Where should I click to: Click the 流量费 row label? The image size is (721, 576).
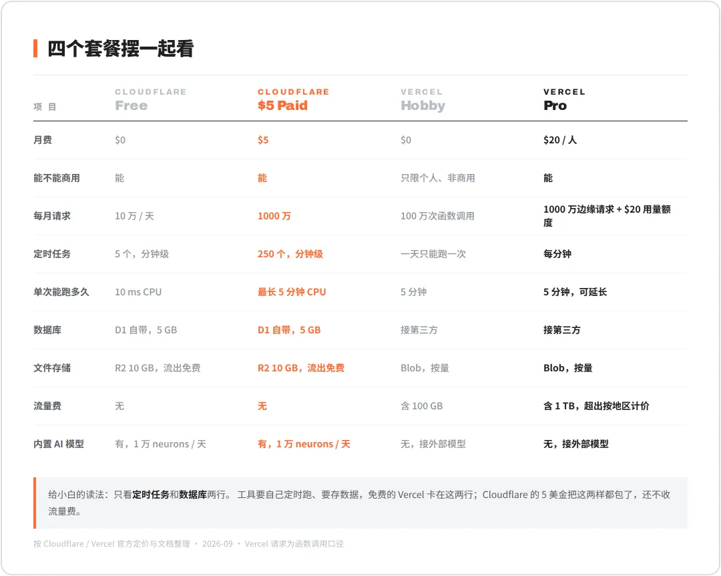(47, 406)
